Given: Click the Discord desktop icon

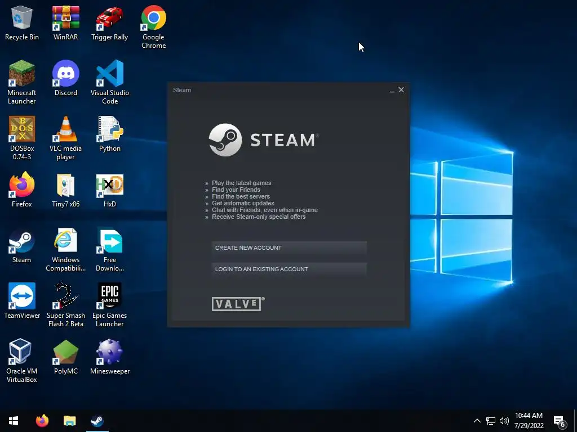Looking at the screenshot, I should point(65,78).
